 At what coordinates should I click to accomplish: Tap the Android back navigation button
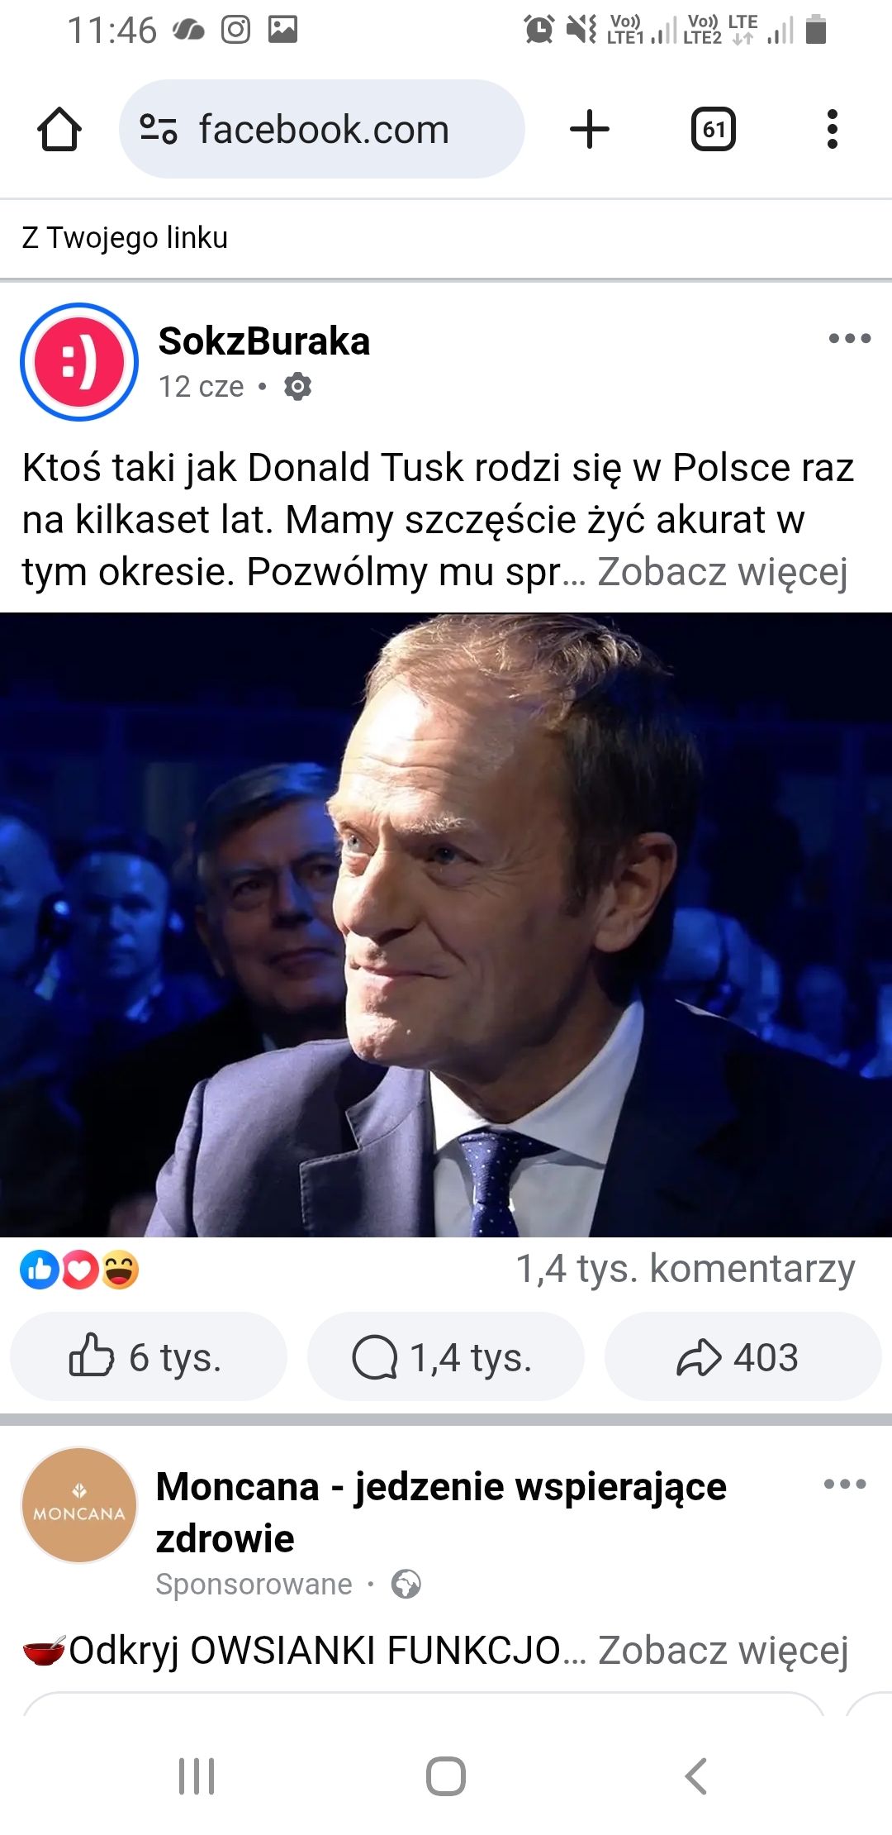tap(695, 1775)
